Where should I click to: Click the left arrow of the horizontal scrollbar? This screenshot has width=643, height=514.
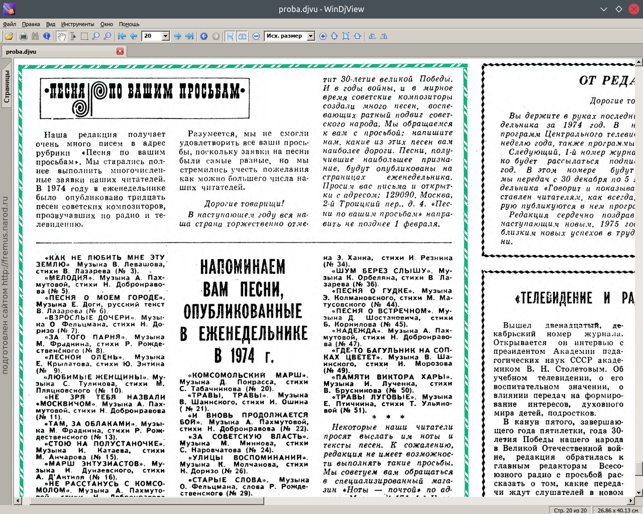pyautogui.click(x=19, y=500)
